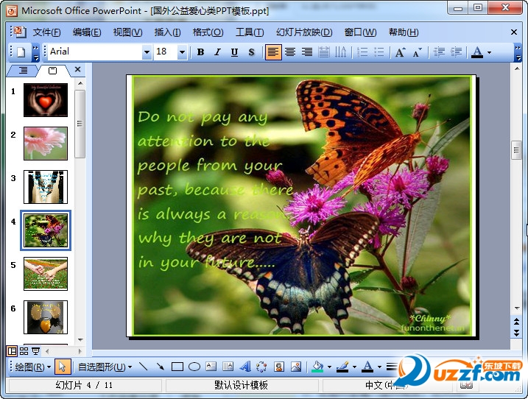Select slide 3 thumbnail
Viewport: 528px width, 399px height.
(x=46, y=187)
